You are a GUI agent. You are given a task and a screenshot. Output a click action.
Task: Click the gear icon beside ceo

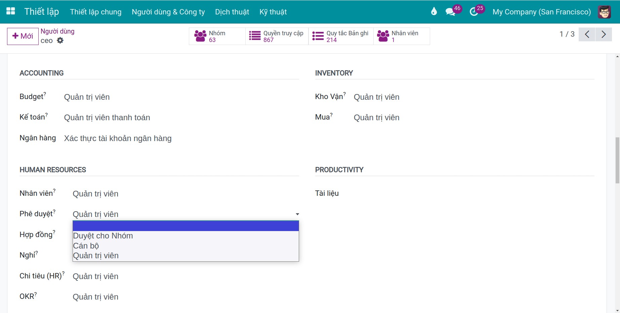60,41
